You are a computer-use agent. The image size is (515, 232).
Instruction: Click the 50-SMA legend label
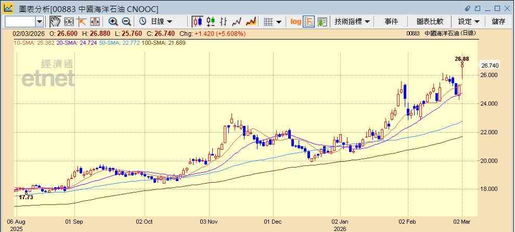pos(119,43)
